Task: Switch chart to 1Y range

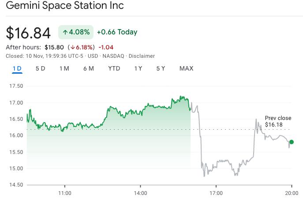Action: click(x=138, y=68)
